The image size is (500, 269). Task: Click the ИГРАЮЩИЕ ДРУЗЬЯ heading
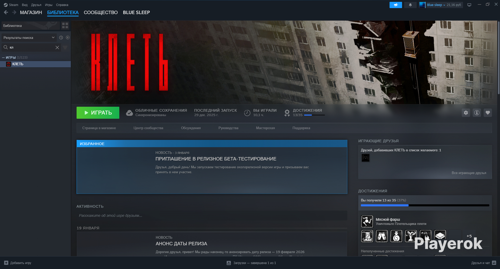point(378,141)
